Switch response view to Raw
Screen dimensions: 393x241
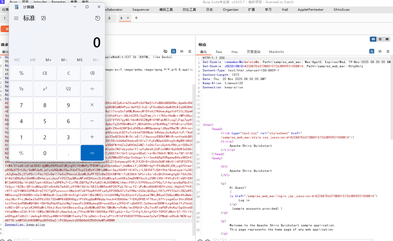(219, 52)
